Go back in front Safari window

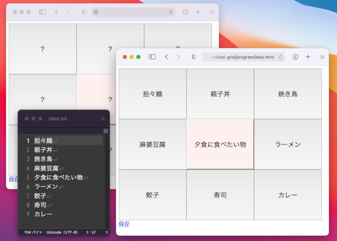click(166, 57)
